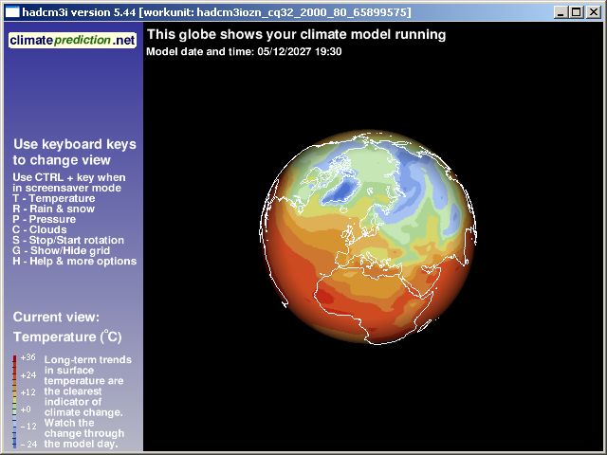
Task: Click the hadcm3i title bar icon
Action: coord(11,11)
